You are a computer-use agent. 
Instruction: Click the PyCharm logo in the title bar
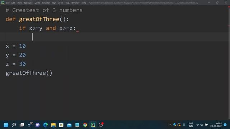[3, 3]
